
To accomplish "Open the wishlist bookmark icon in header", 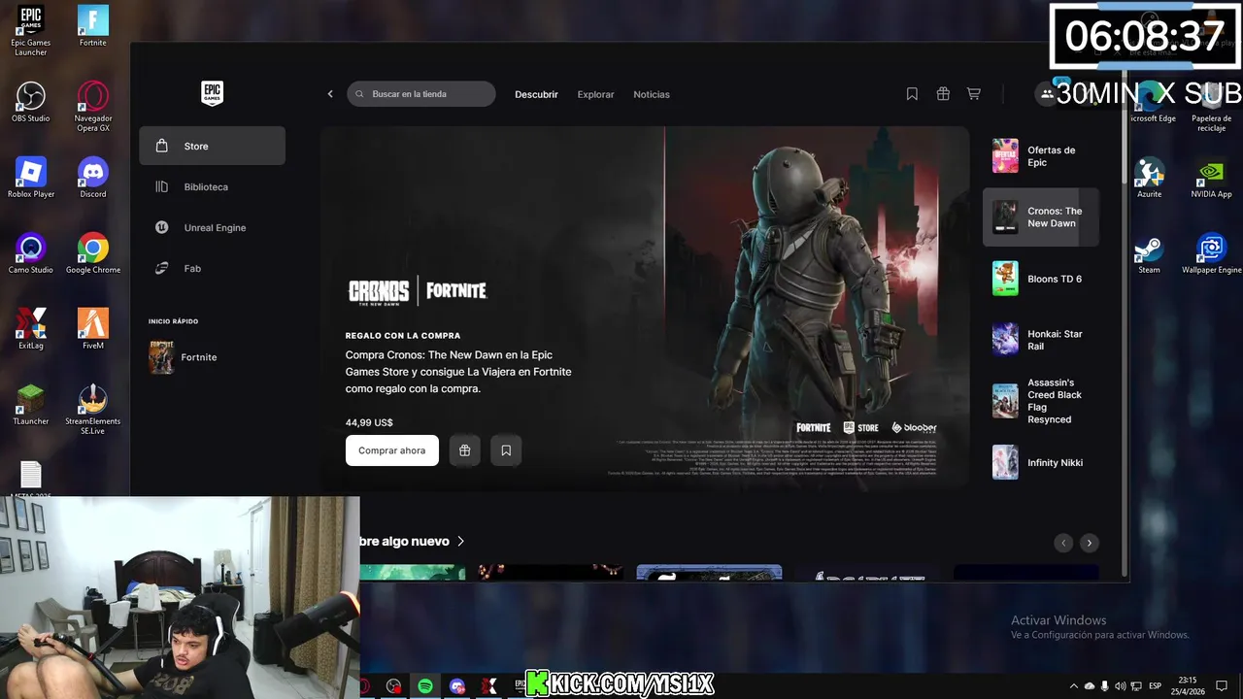I will [x=912, y=94].
